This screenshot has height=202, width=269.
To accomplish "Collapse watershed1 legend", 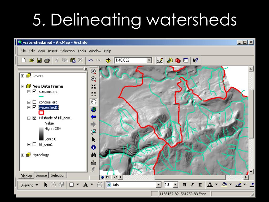I will coord(29,108).
